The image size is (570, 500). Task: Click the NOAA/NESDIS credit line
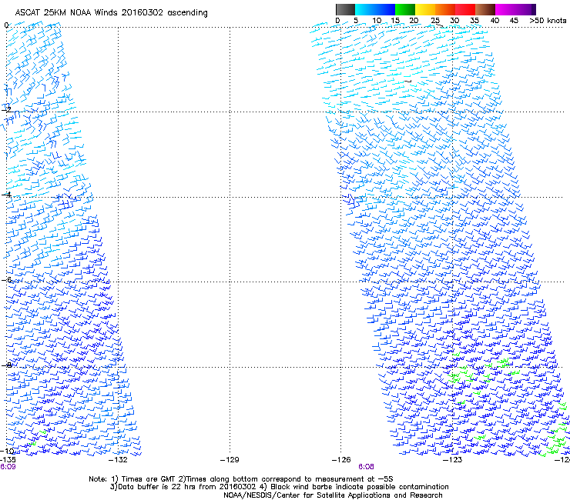pos(333,495)
